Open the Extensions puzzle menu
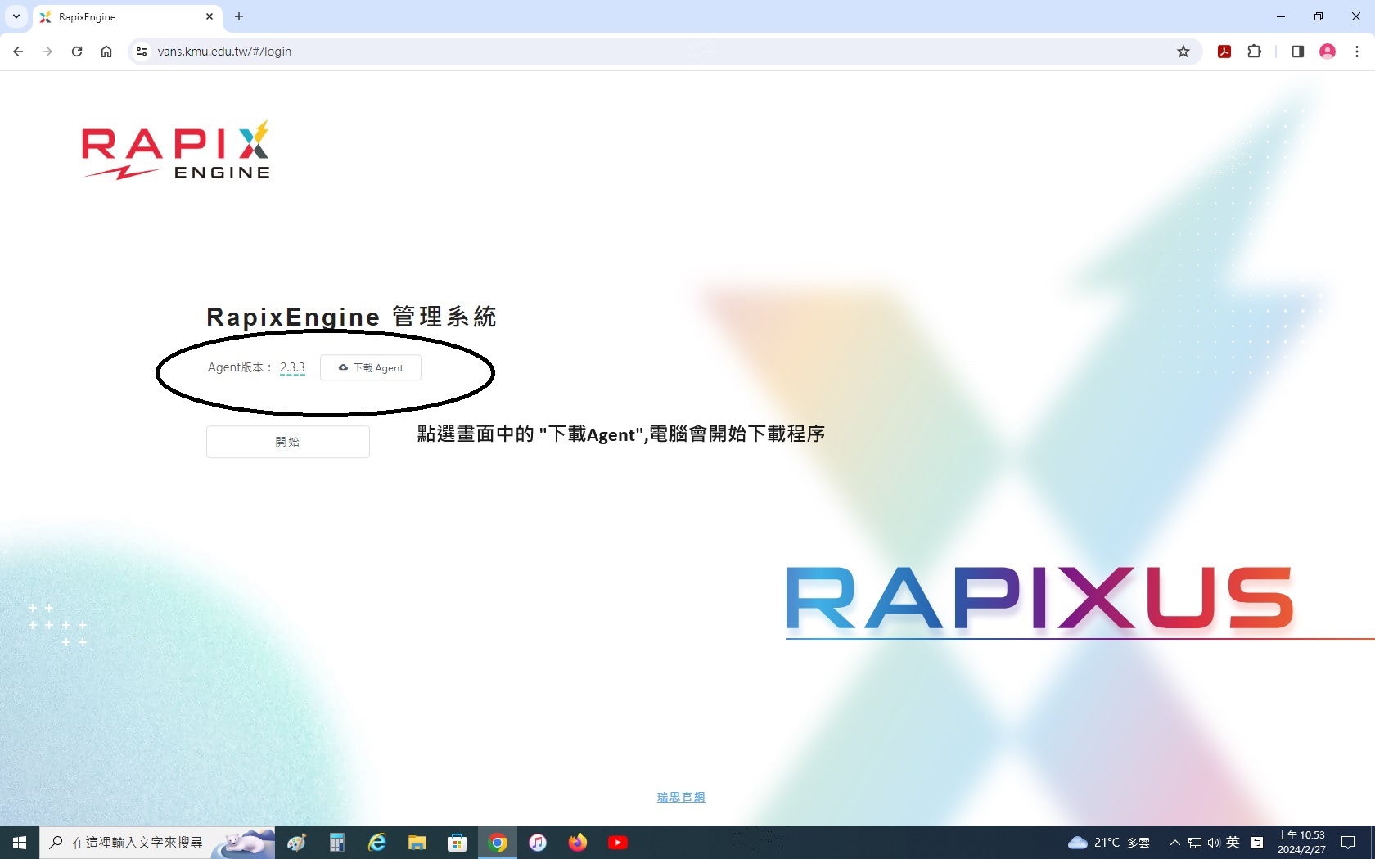The height and width of the screenshot is (859, 1375). coord(1254,52)
